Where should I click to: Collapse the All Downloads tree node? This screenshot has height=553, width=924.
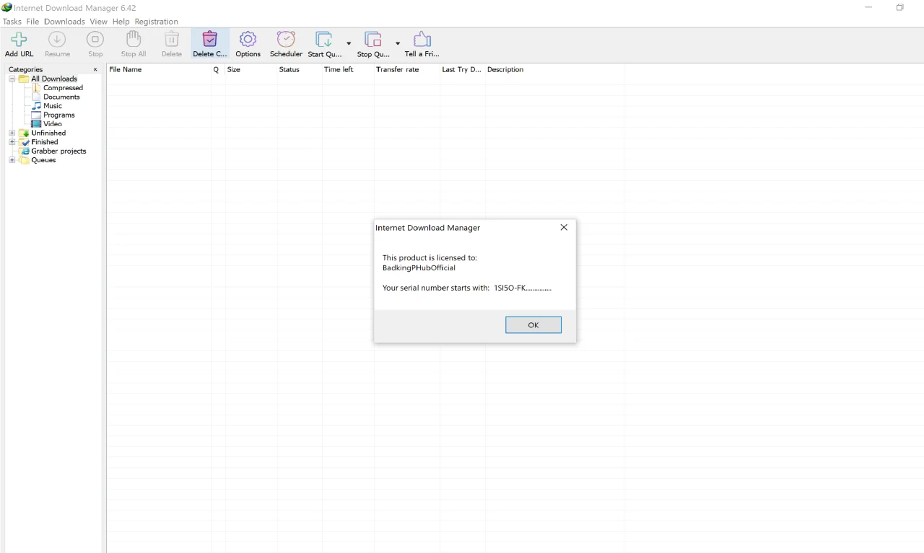[x=12, y=79]
